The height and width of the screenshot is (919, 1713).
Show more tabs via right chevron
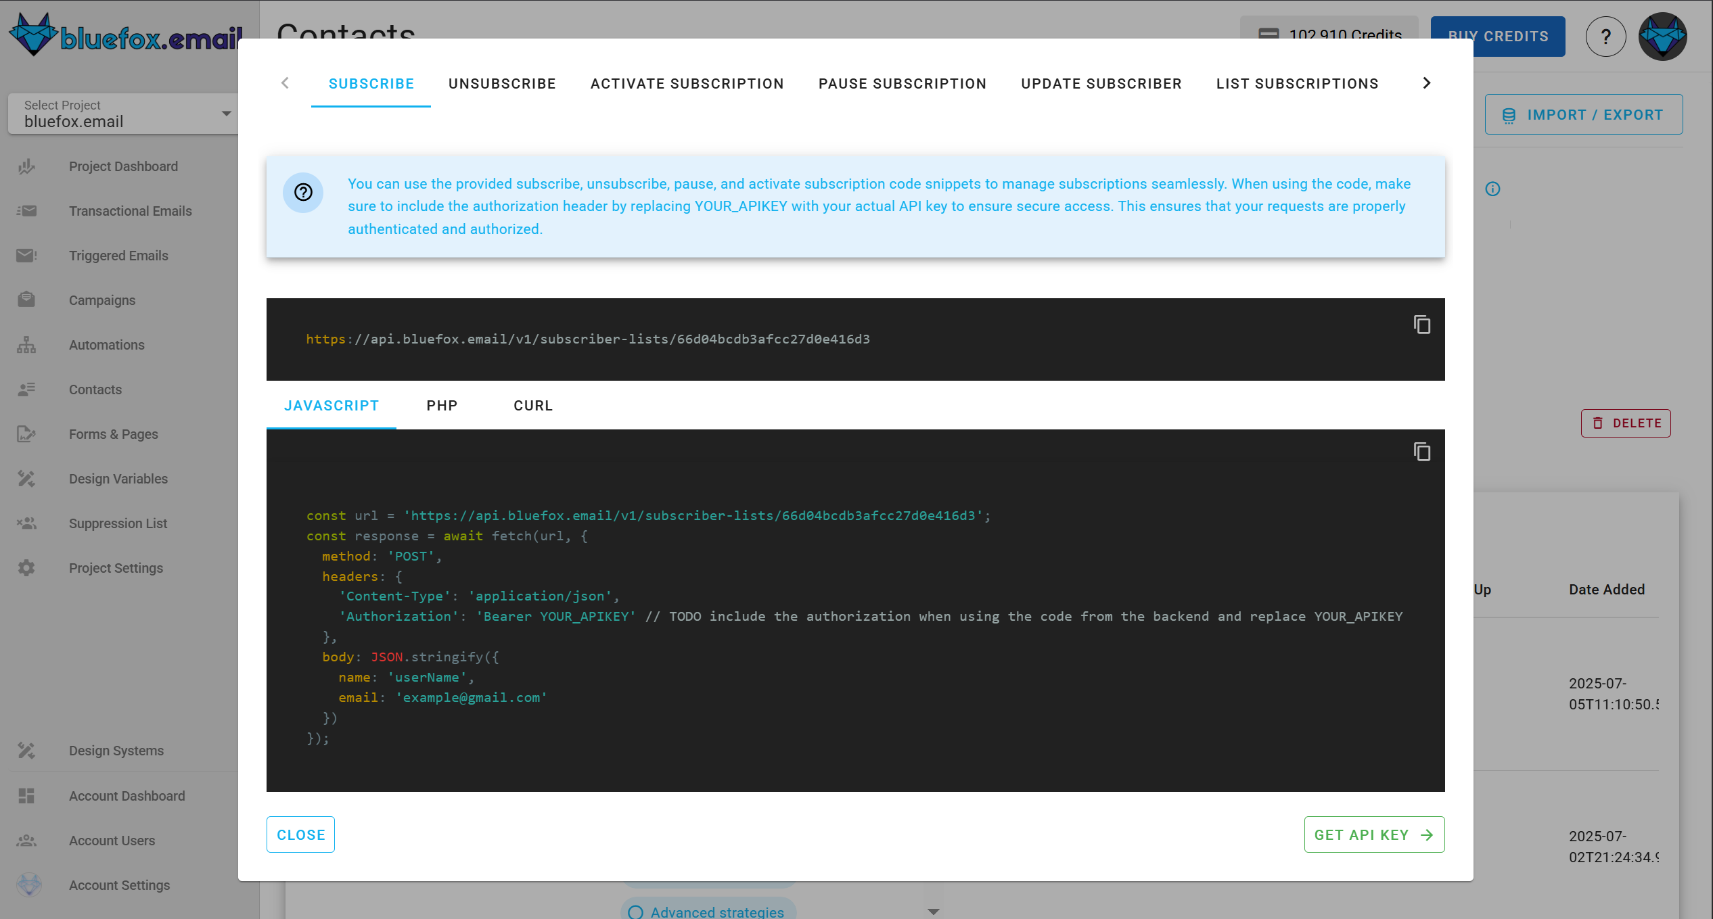pyautogui.click(x=1426, y=83)
